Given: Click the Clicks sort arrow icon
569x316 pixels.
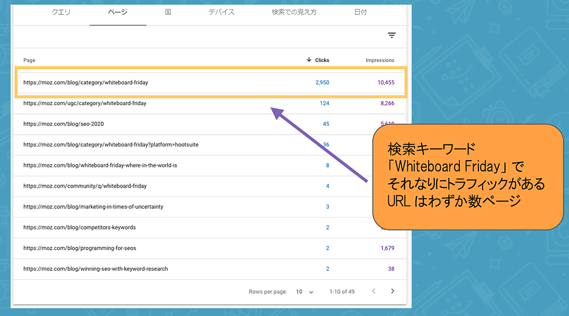Looking at the screenshot, I should click(309, 60).
